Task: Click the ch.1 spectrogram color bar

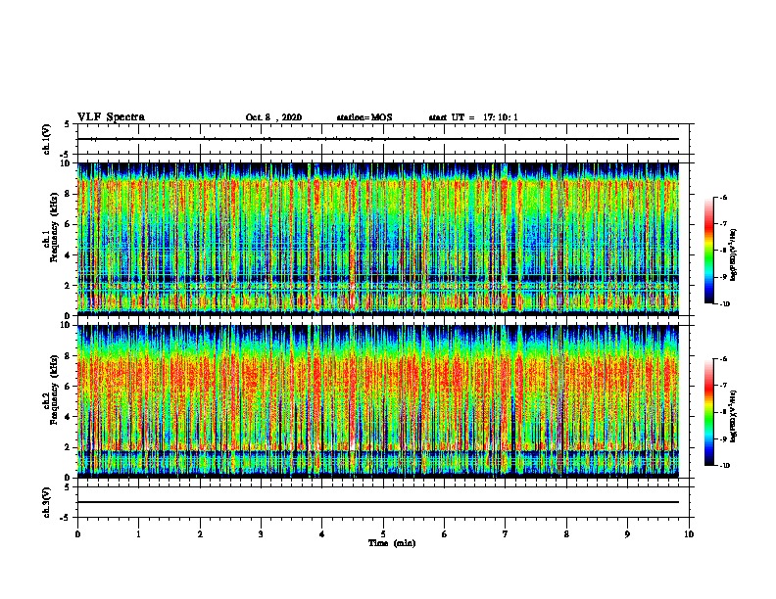Action: [x=709, y=251]
